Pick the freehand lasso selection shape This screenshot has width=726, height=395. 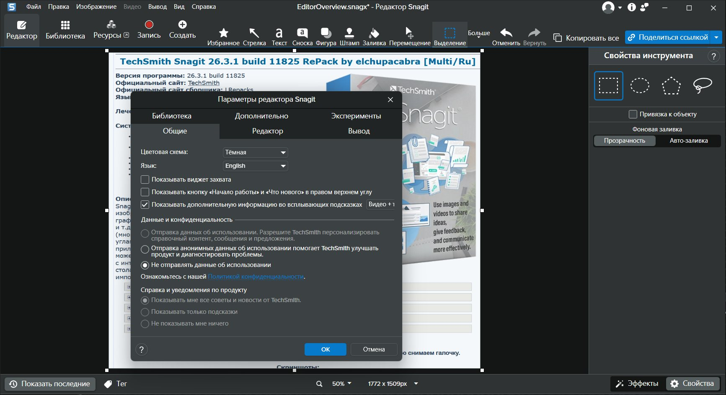703,86
